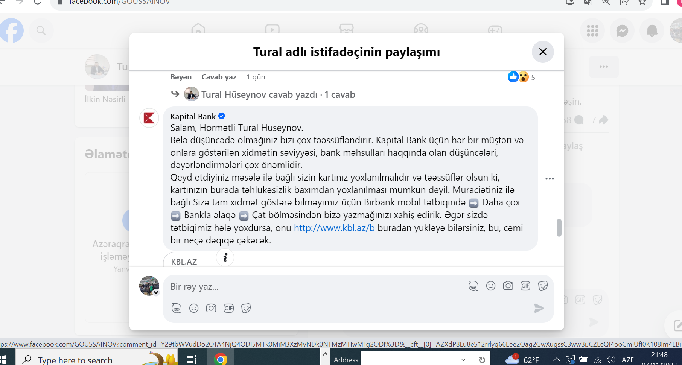Add a GIF via top-row GIF icon
682x365 pixels.
tap(525, 286)
